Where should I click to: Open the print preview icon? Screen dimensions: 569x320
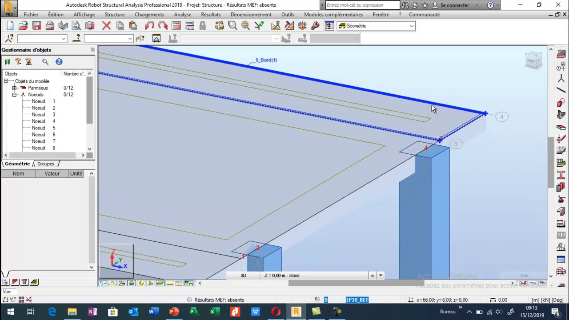point(76,26)
